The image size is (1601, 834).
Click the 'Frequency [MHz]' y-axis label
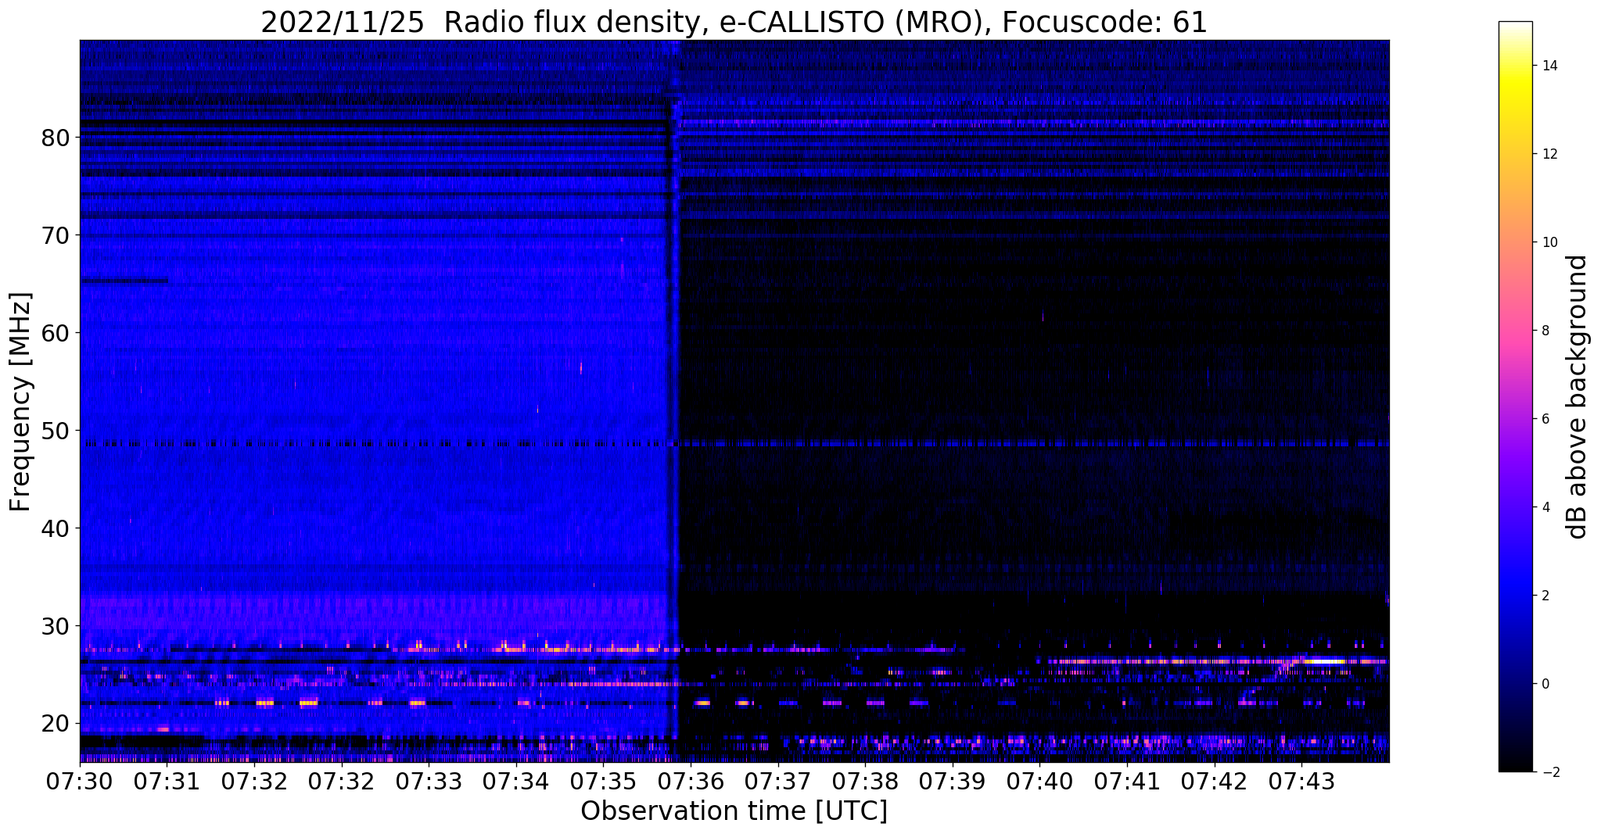[x=21, y=402]
